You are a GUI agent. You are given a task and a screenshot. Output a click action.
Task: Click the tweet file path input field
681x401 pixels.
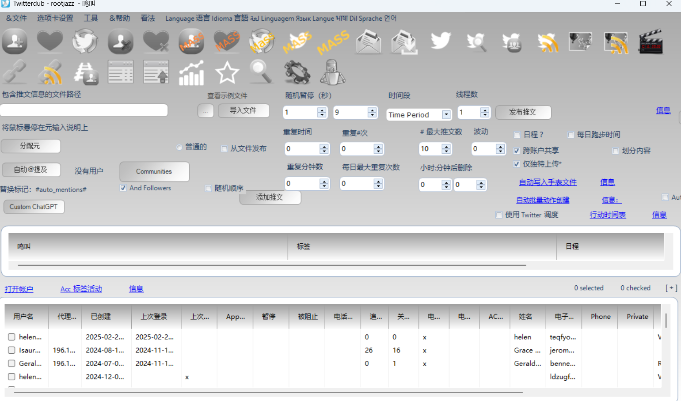pyautogui.click(x=84, y=110)
